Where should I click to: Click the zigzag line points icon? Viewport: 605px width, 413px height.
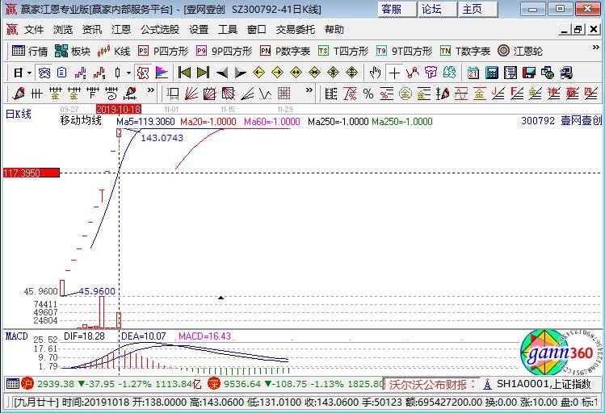click(x=413, y=73)
